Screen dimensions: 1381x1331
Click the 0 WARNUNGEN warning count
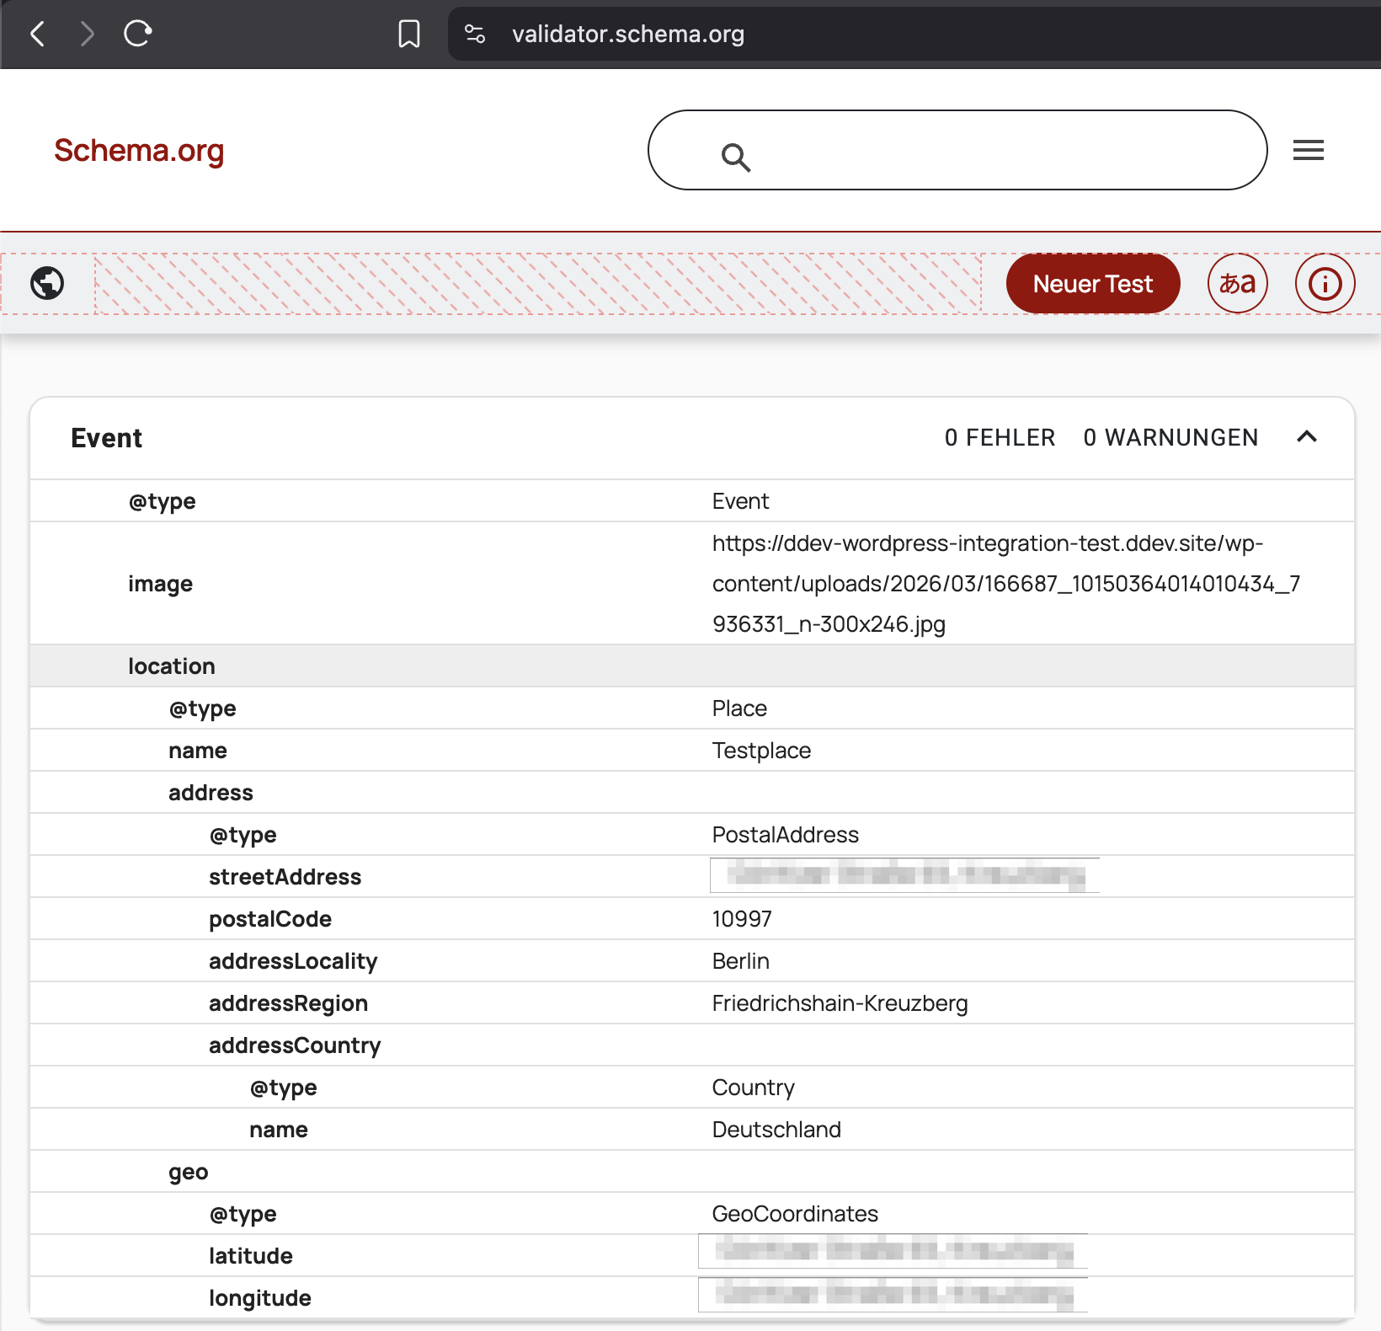(1170, 438)
